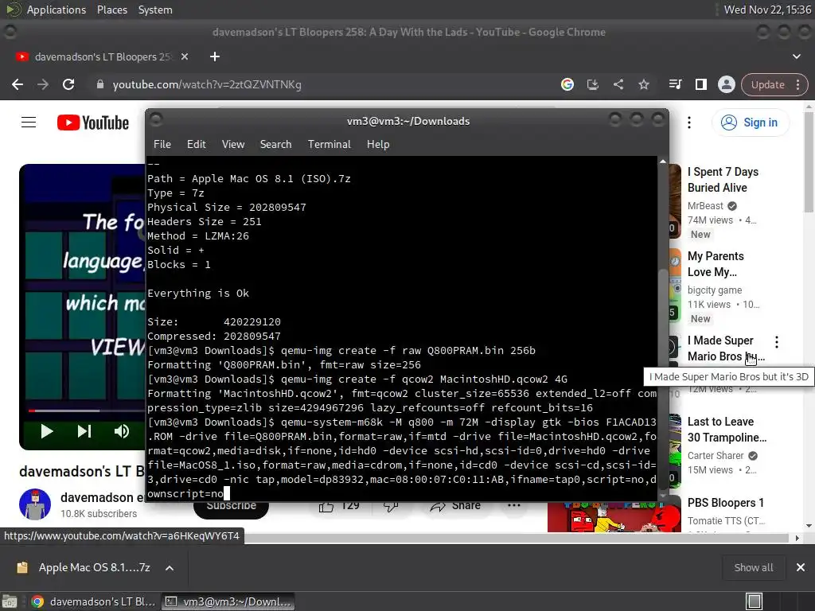Viewport: 815px width, 611px height.
Task: Expand download options for Apple Mac OS 8.1 7z
Action: pyautogui.click(x=170, y=568)
